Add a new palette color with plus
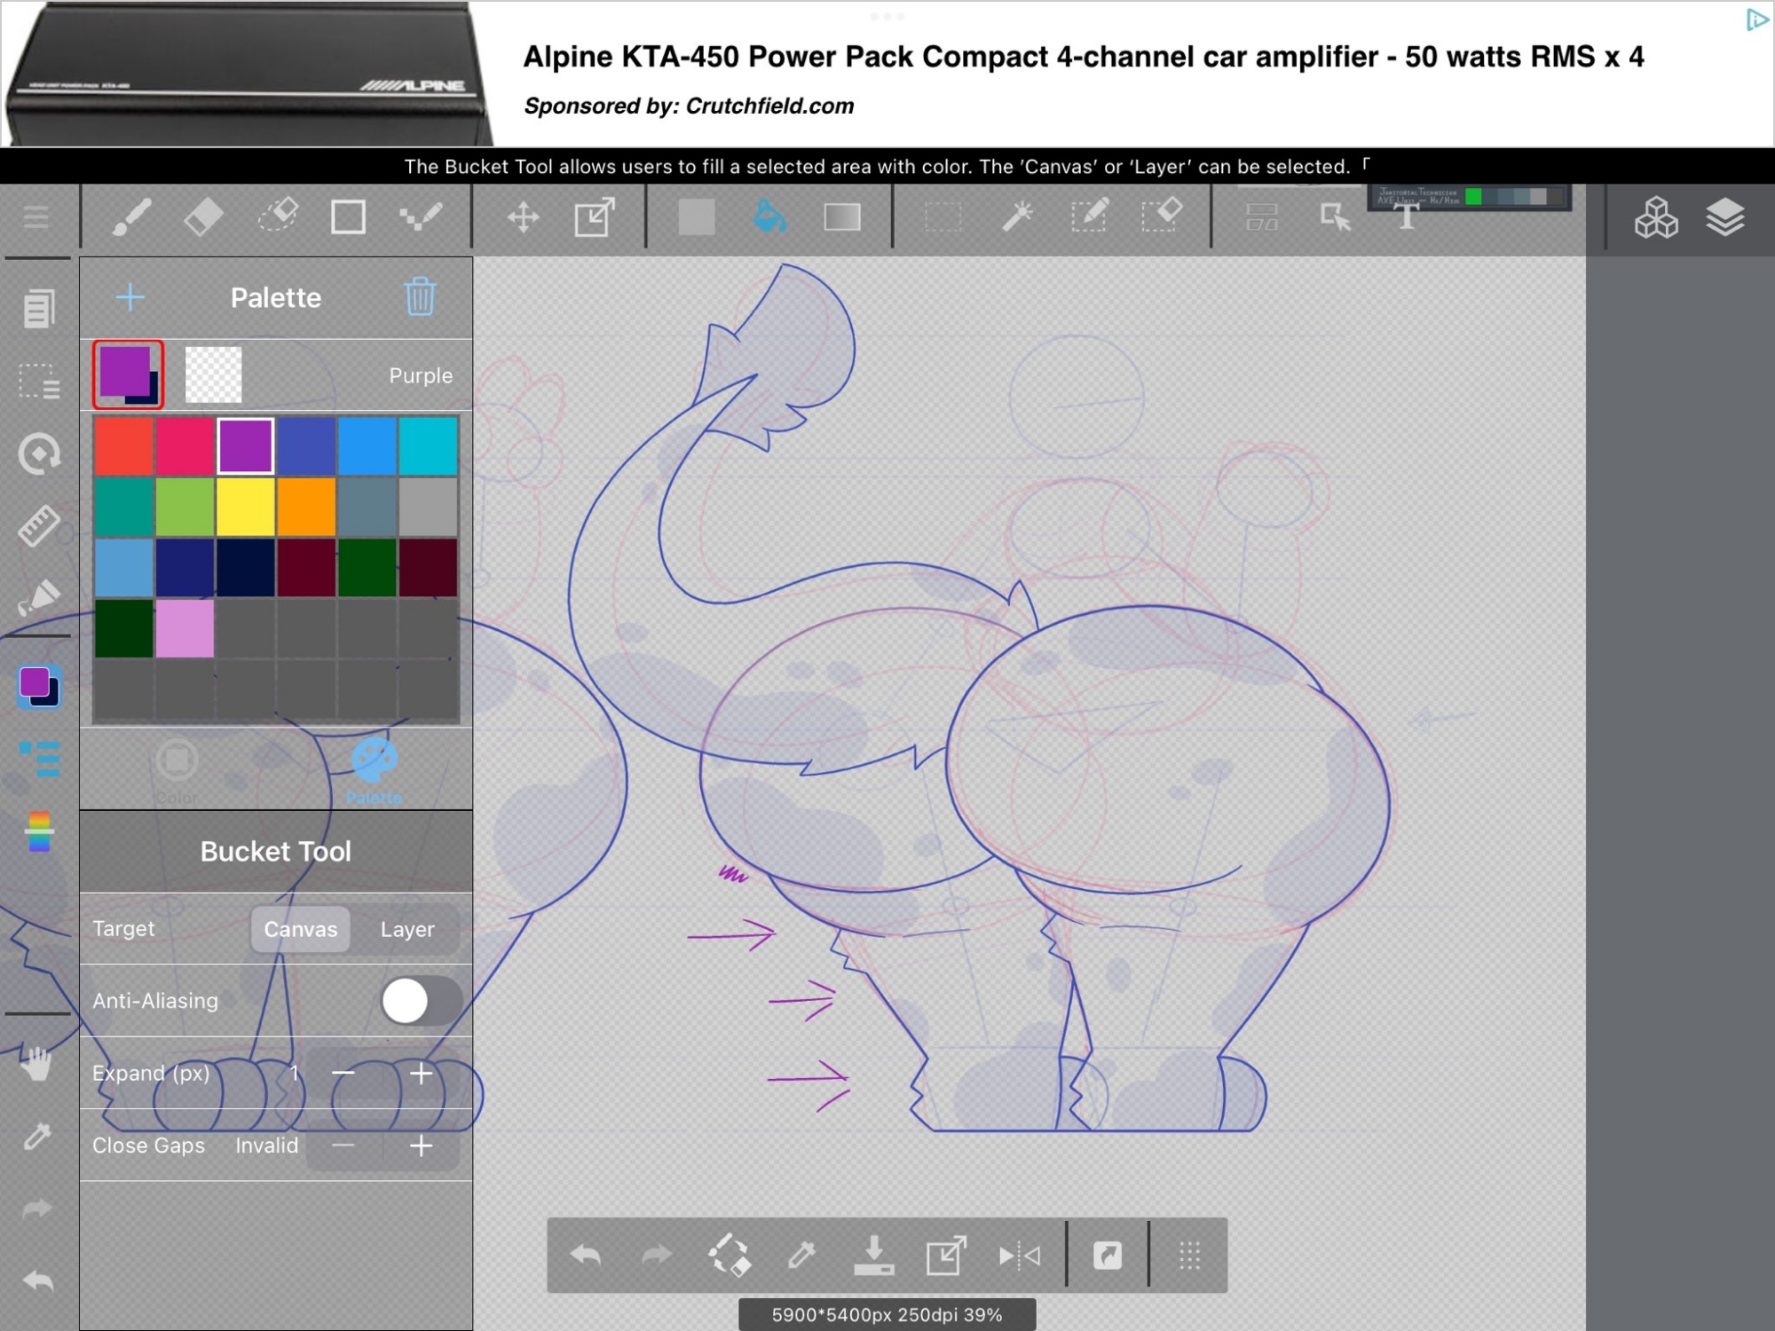Image resolution: width=1775 pixels, height=1331 pixels. 130,297
